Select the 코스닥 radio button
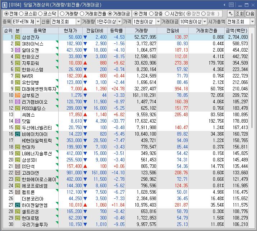Image resolution: width=257 pixels, height=231 pixels. [40, 14]
